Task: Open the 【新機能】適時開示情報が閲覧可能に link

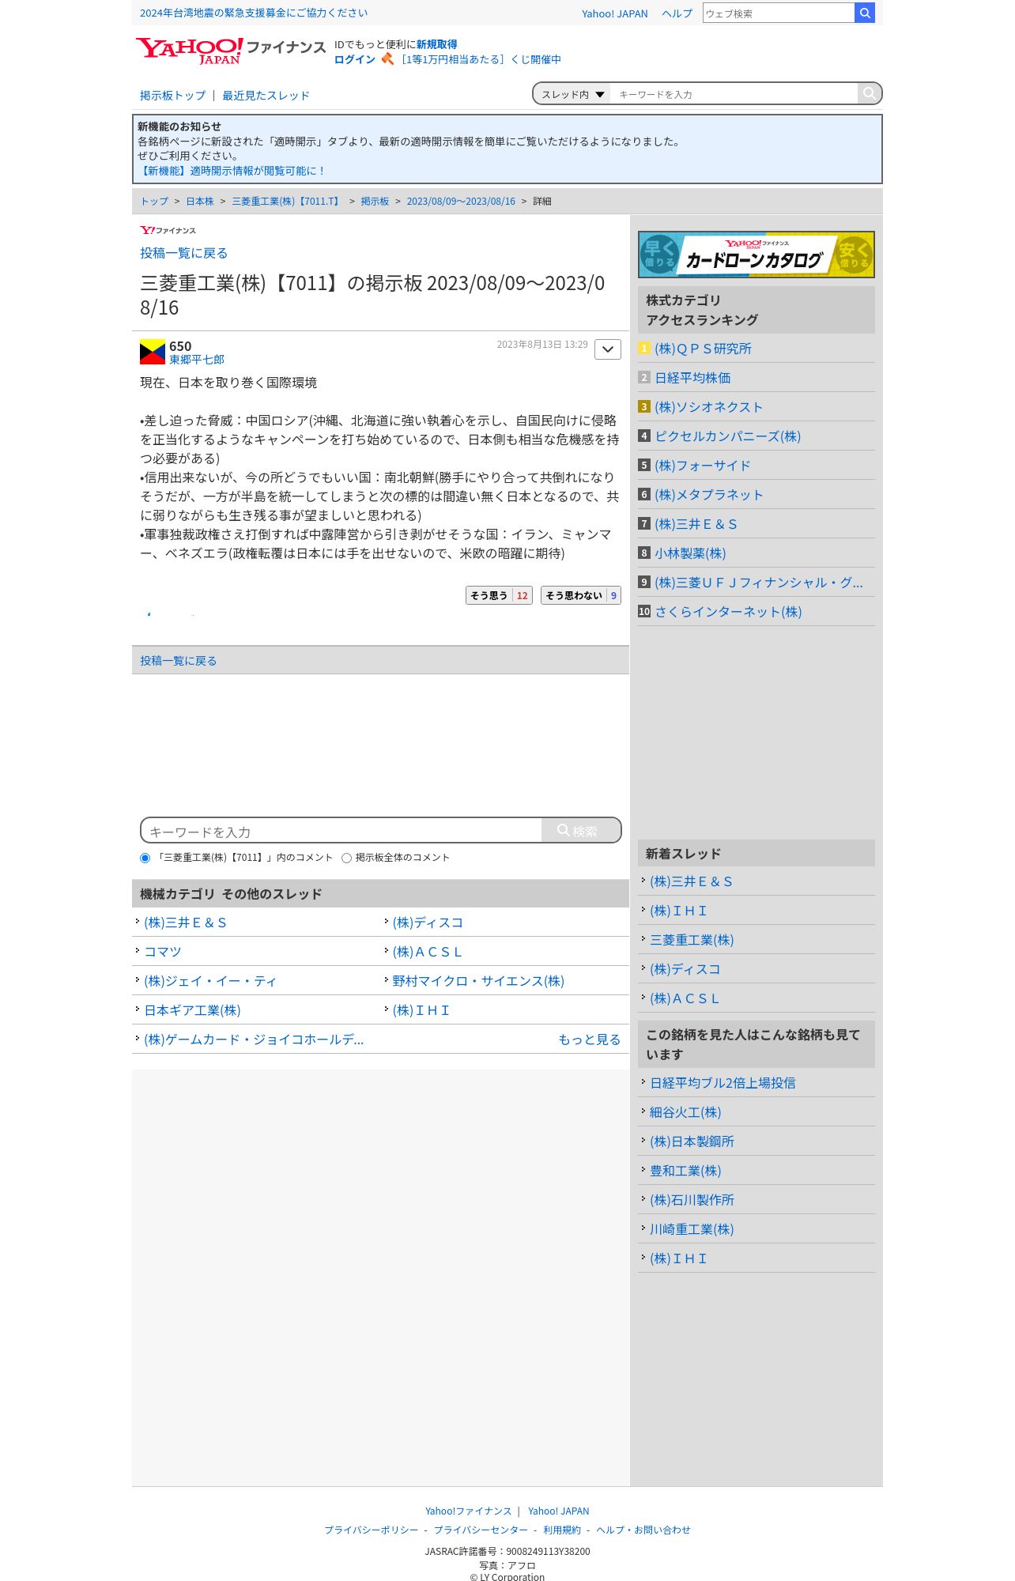Action: pos(232,171)
